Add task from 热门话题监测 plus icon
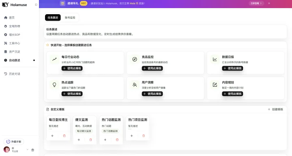This screenshot has height=156, width=292. point(105,140)
